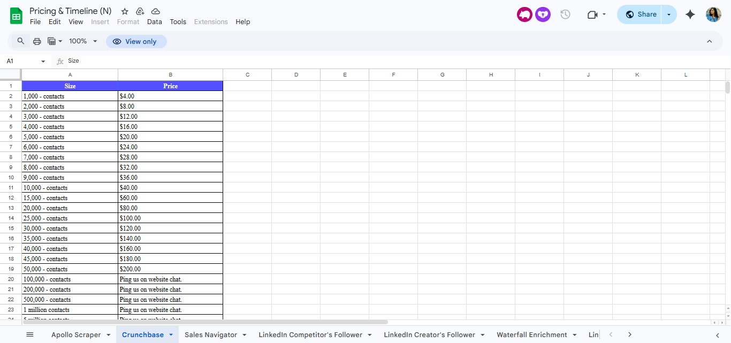731x343 pixels.
Task: Start a meeting with the camera icon
Action: (592, 14)
